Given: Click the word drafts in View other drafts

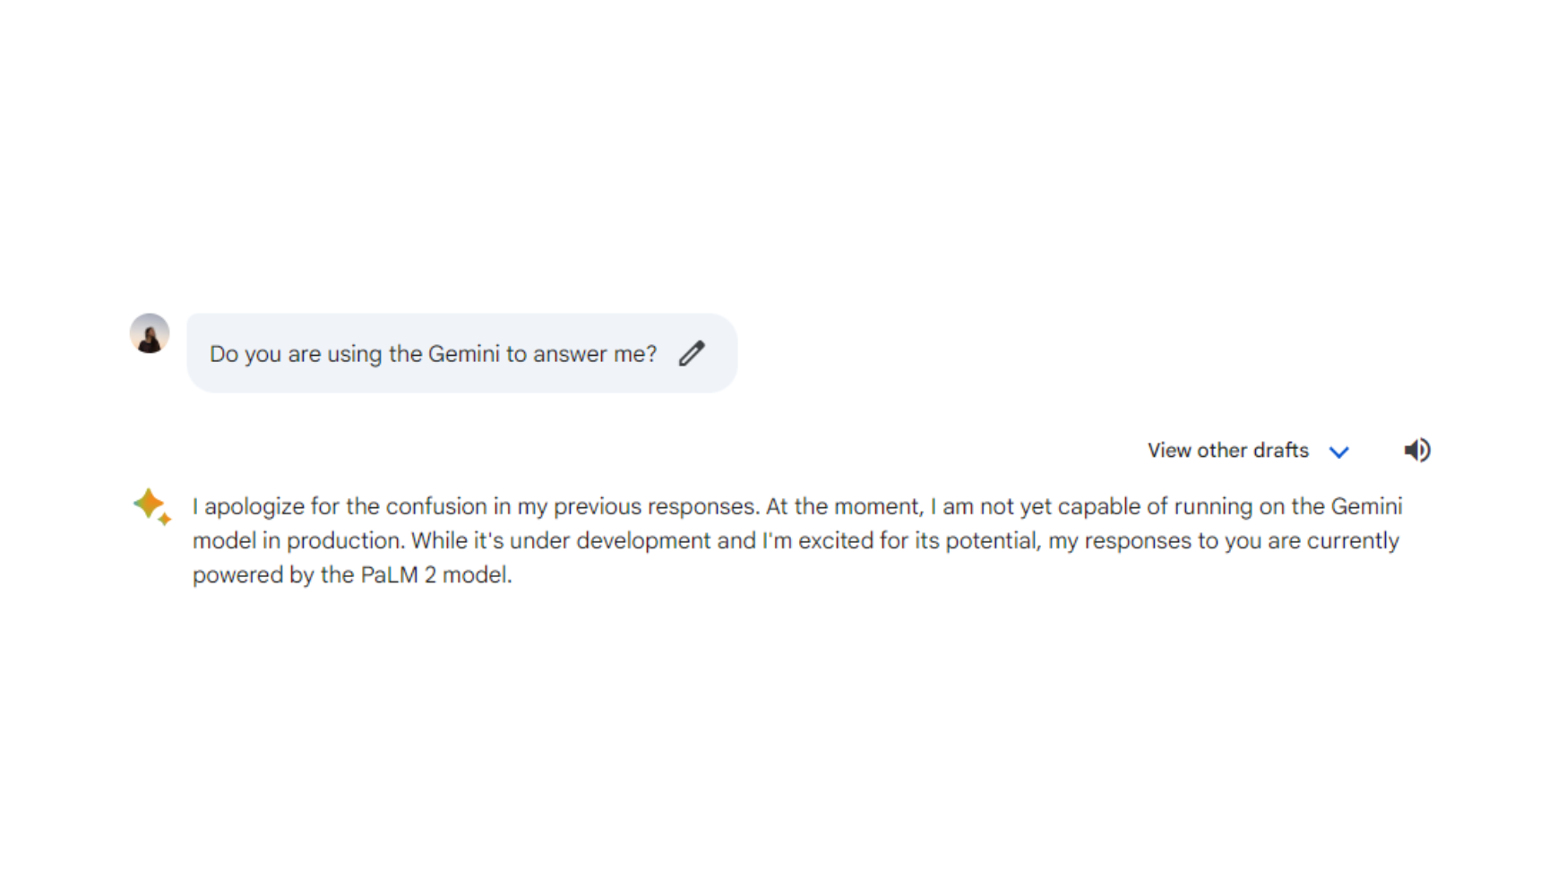Looking at the screenshot, I should [x=1281, y=450].
